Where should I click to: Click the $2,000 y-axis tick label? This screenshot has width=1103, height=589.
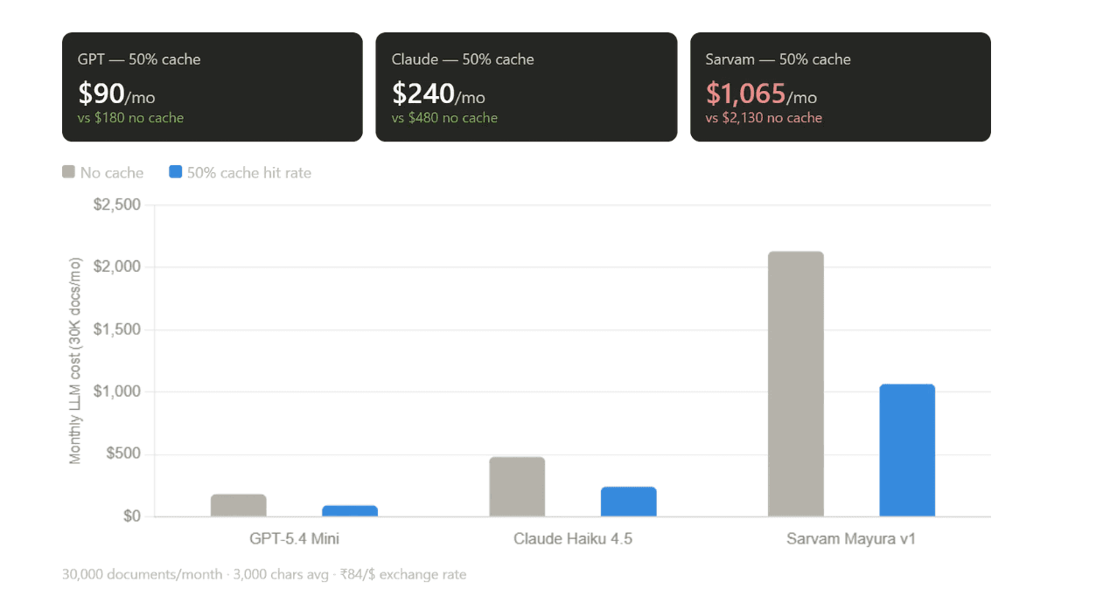tap(116, 267)
